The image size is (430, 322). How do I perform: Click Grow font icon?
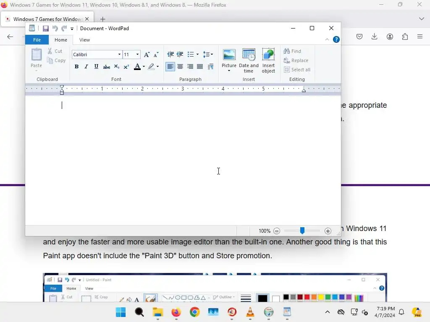pyautogui.click(x=147, y=55)
